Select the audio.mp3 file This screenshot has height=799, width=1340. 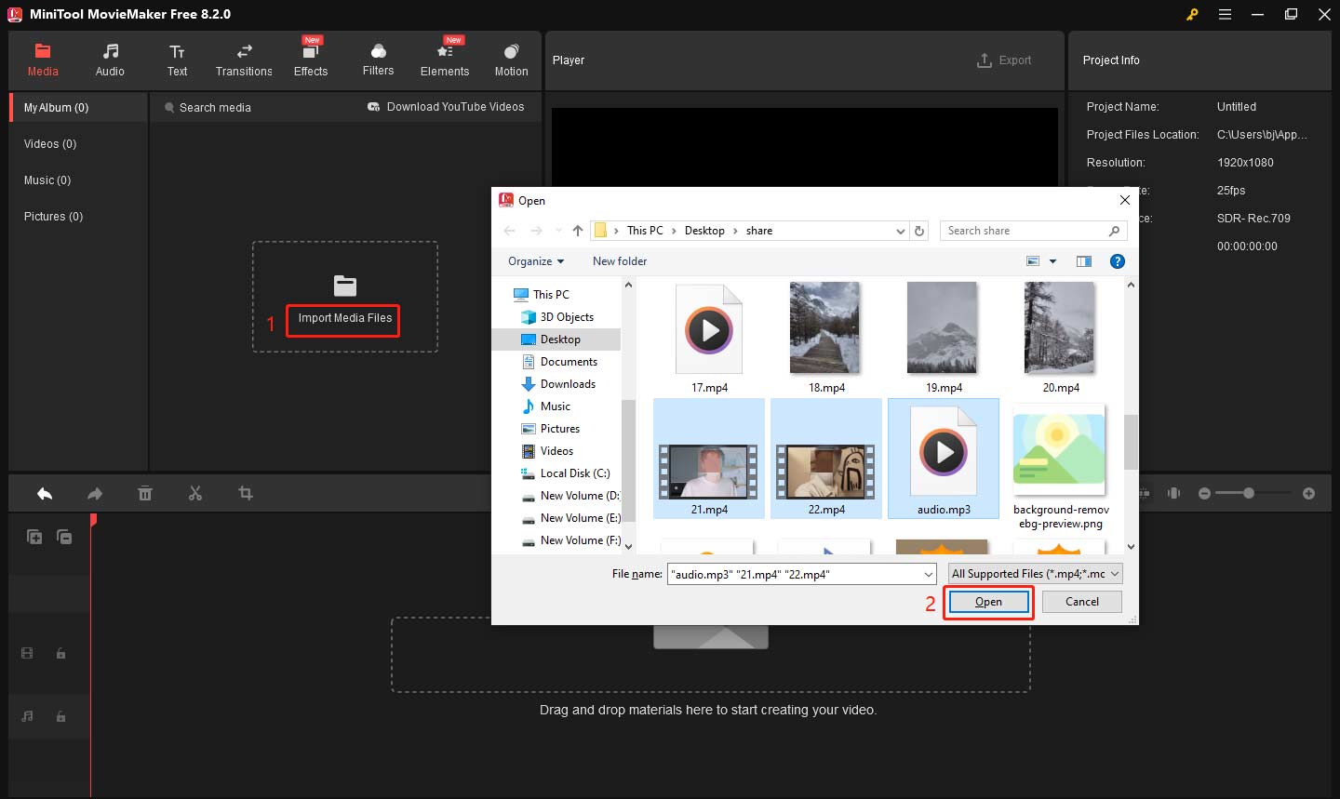click(944, 459)
